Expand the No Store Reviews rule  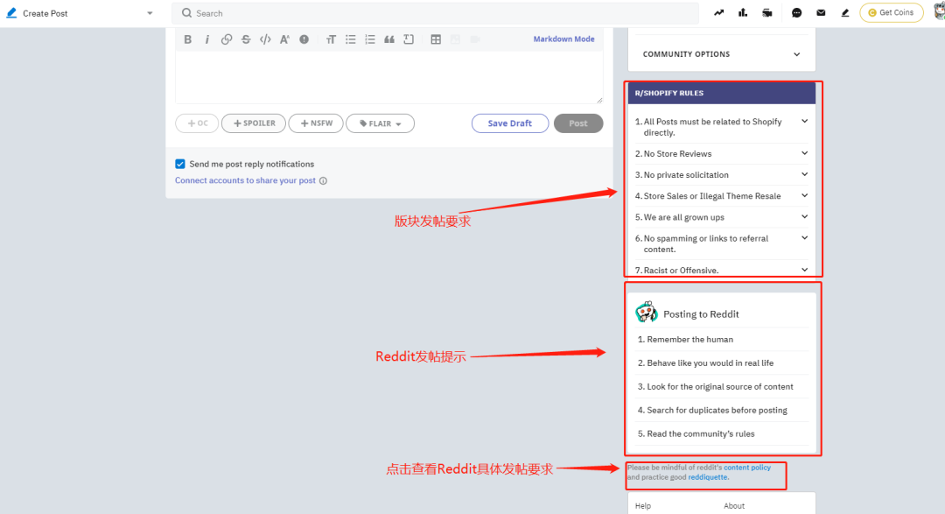click(x=721, y=154)
